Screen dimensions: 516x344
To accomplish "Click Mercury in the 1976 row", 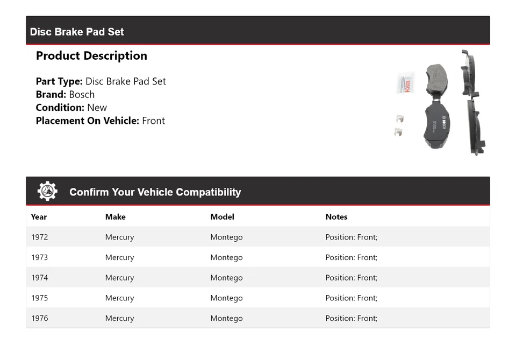I will 119,318.
